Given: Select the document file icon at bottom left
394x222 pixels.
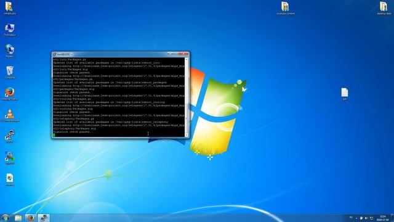Looking at the screenshot, I should coord(10,179).
